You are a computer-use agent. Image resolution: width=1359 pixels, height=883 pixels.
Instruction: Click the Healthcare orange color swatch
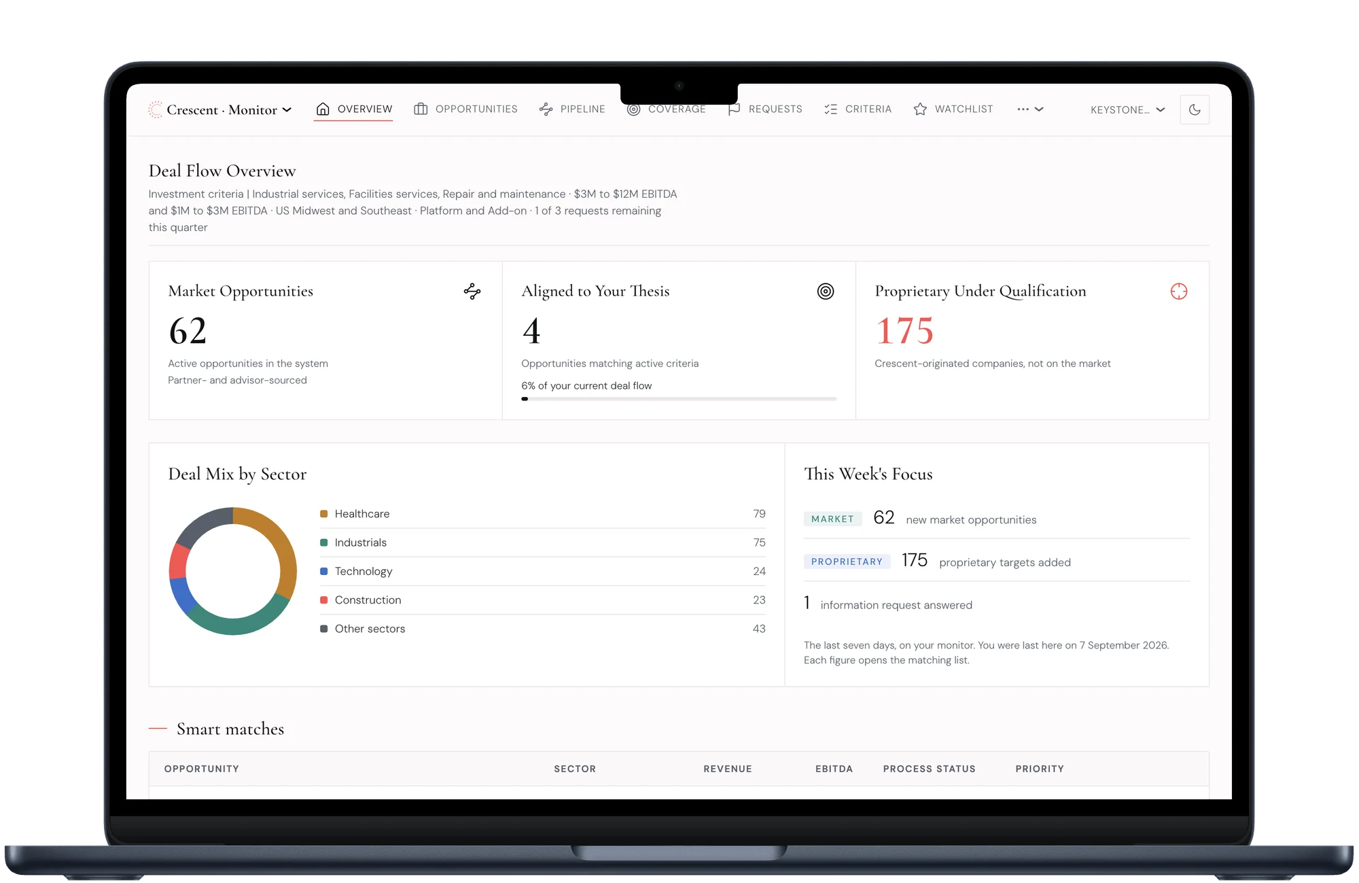[324, 514]
